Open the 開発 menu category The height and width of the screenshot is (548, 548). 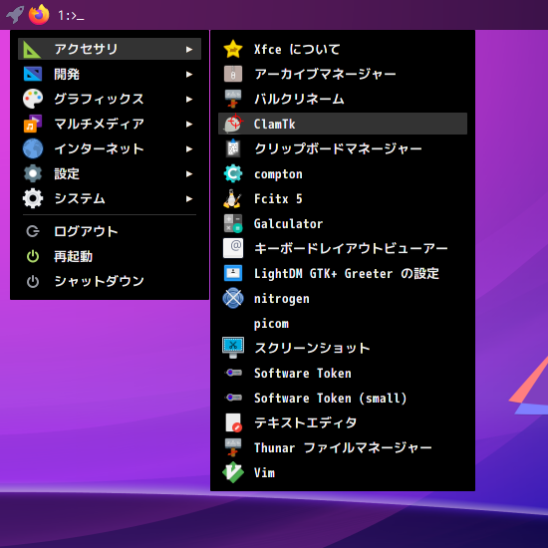click(110, 74)
